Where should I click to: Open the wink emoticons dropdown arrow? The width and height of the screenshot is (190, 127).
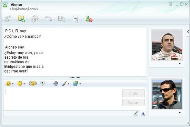[x=25, y=84]
